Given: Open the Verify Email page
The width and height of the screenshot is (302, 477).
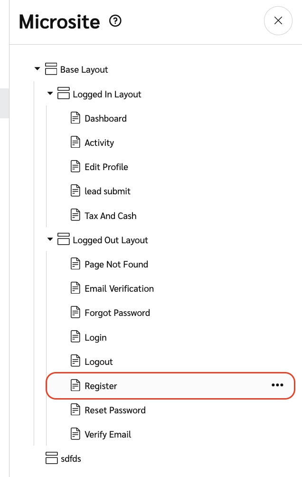Looking at the screenshot, I should (108, 434).
